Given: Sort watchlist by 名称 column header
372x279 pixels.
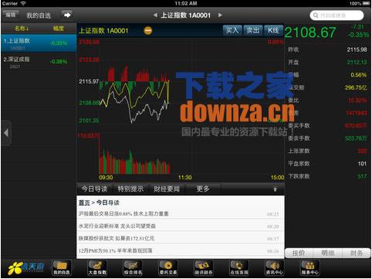Looking at the screenshot, I should point(22,29).
